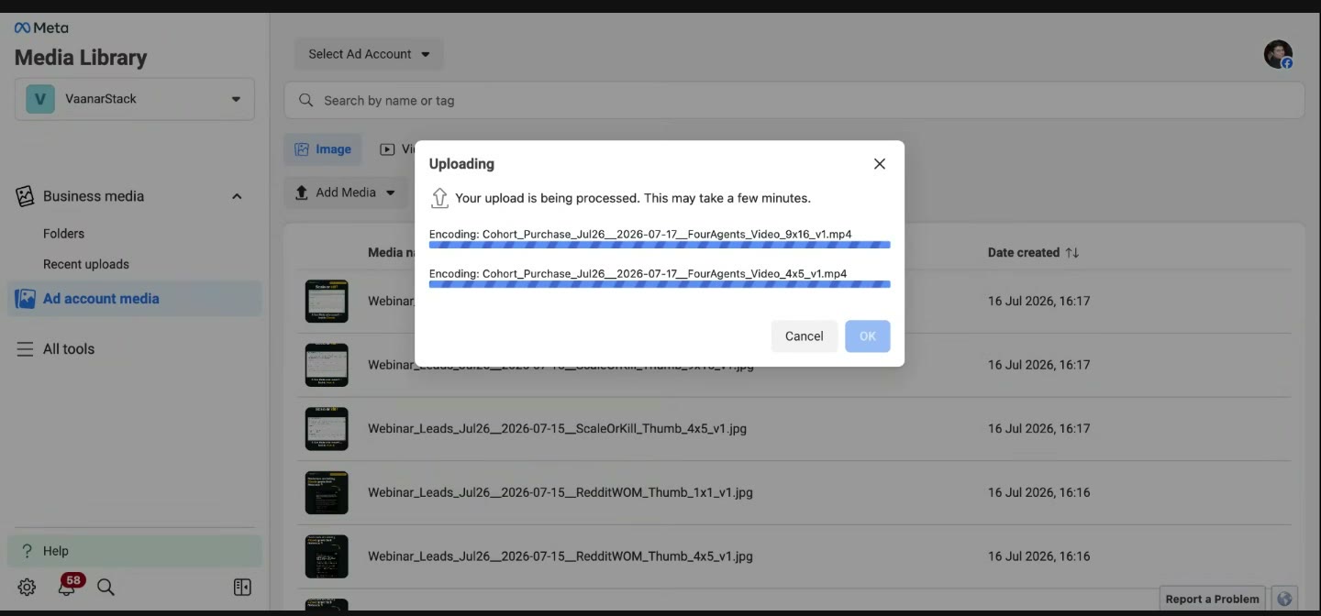The image size is (1321, 616).
Task: Click the Date created column header
Action: click(x=1024, y=252)
